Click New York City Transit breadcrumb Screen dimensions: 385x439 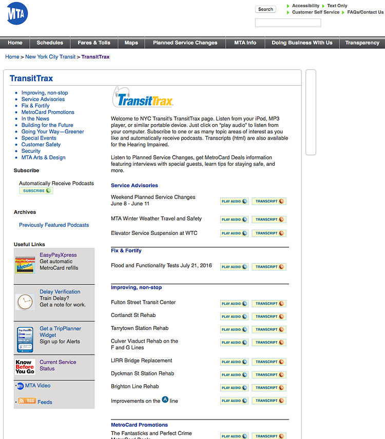[50, 56]
